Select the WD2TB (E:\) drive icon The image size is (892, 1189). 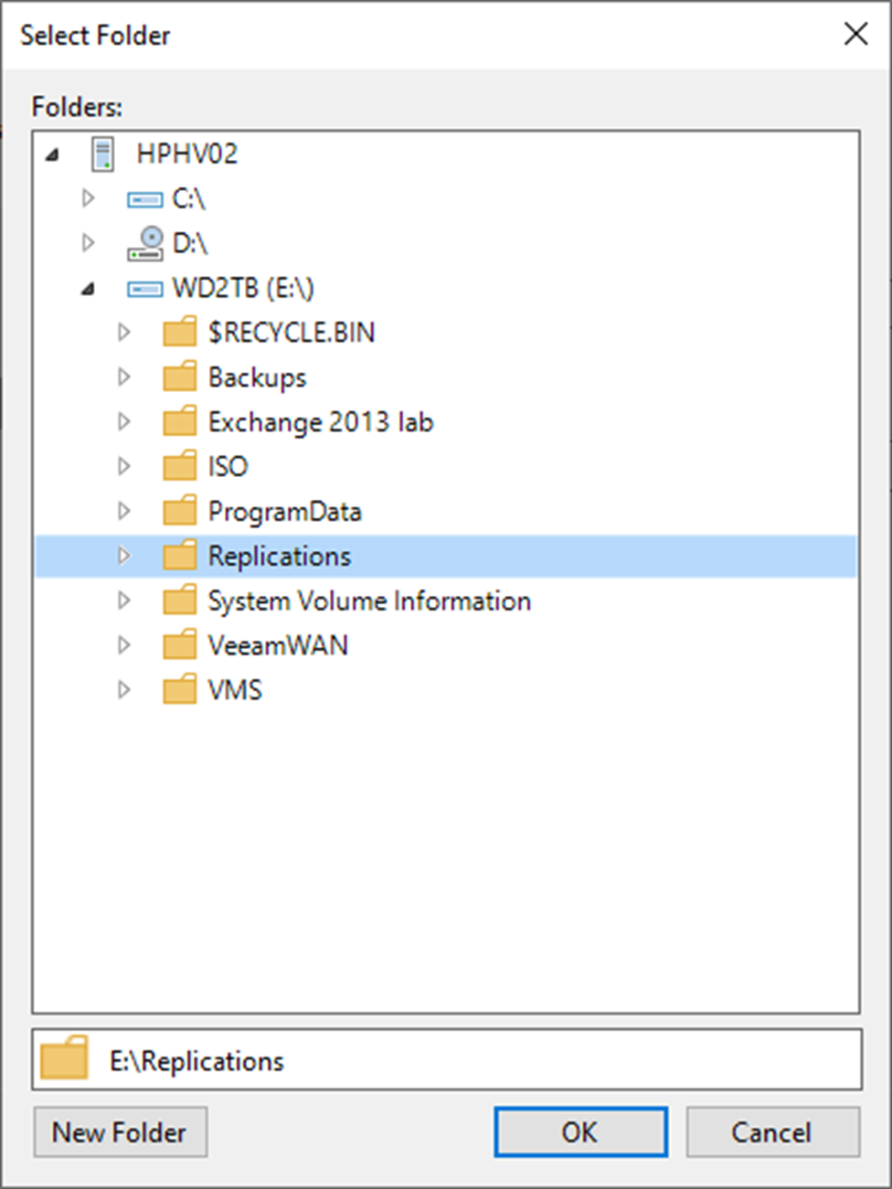click(143, 287)
